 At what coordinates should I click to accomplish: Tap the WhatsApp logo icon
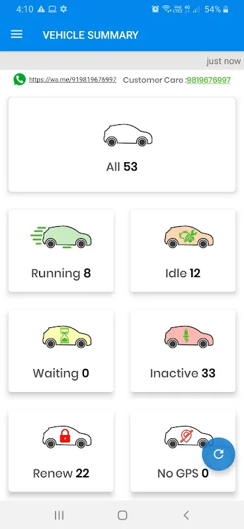(20, 79)
